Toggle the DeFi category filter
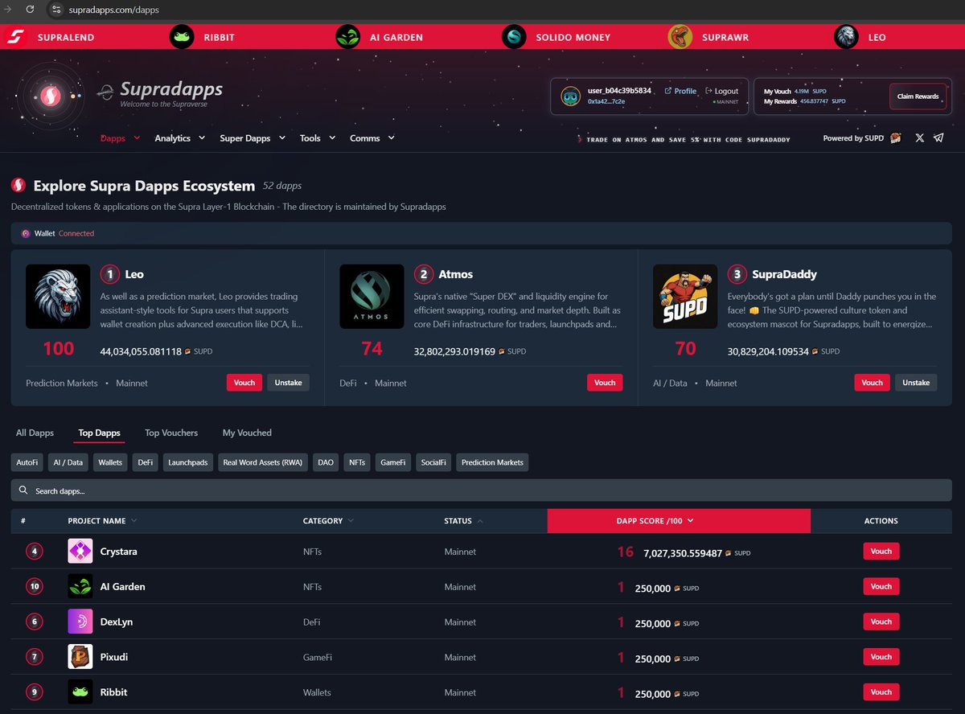 pyautogui.click(x=146, y=462)
